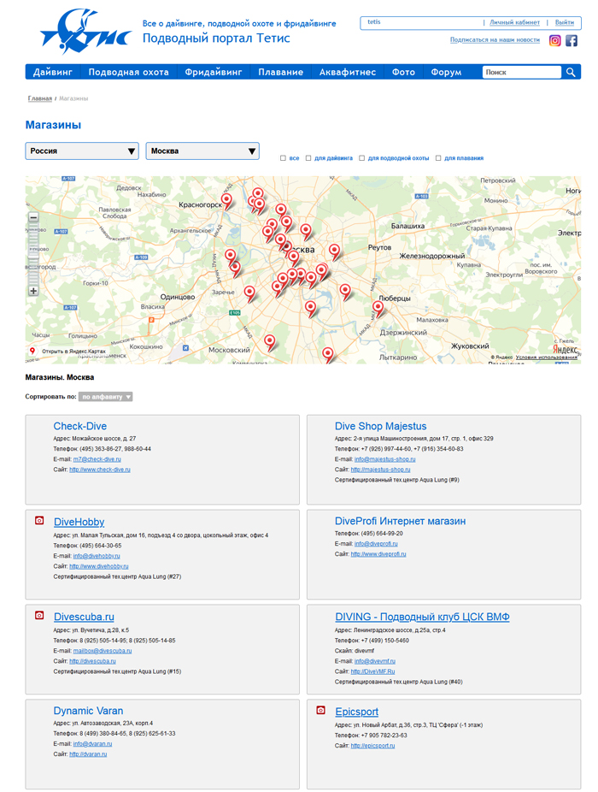Screen dimensions: 598x792
Task: Select map pin near Люберцы
Action: [378, 308]
